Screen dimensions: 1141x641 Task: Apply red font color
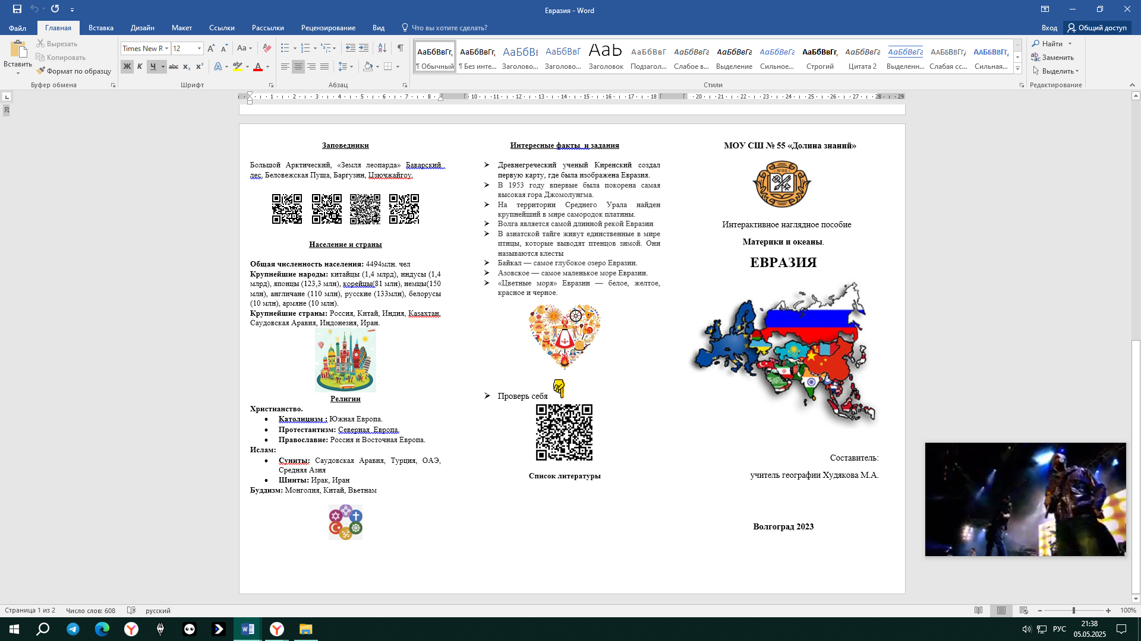coord(258,67)
